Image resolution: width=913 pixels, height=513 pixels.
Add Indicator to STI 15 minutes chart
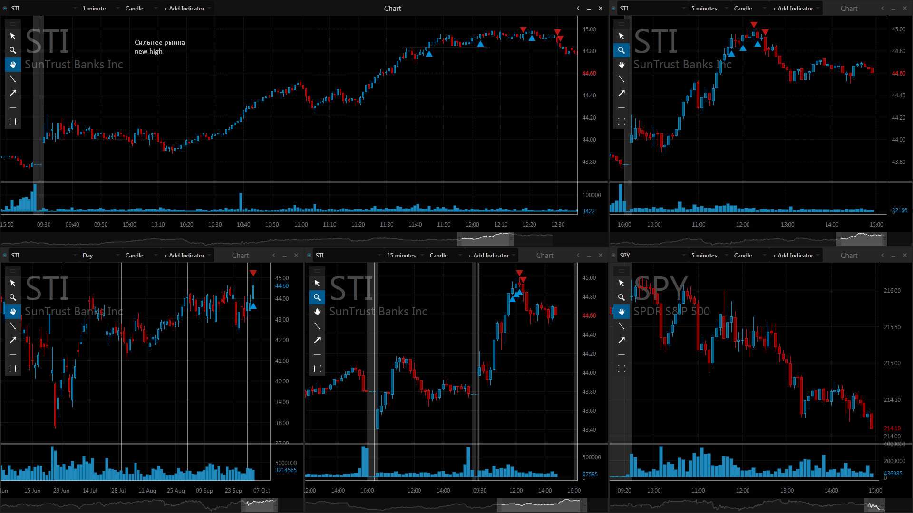[491, 255]
